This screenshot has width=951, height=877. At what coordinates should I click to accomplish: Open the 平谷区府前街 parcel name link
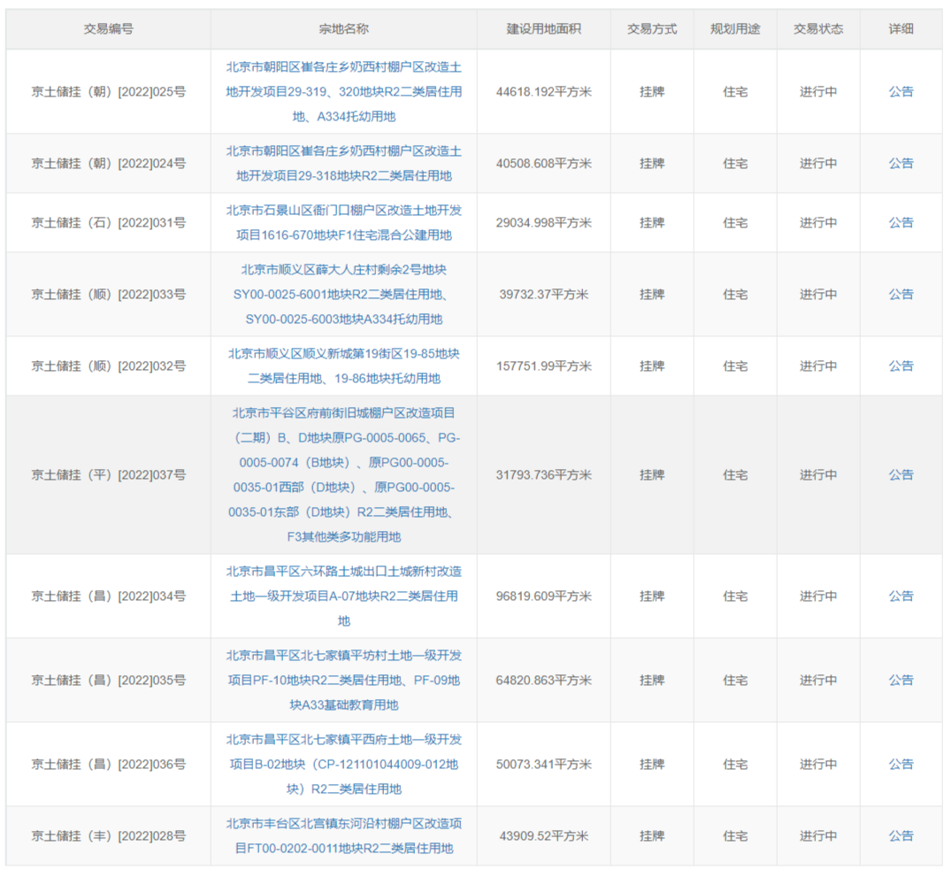click(x=343, y=474)
